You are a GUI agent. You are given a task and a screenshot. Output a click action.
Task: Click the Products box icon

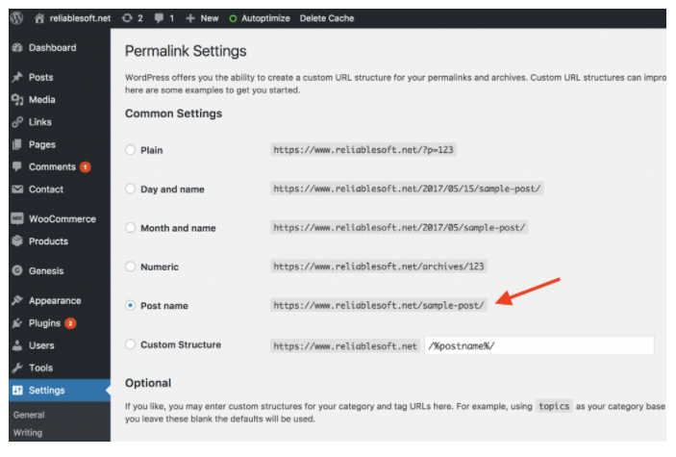pos(17,241)
